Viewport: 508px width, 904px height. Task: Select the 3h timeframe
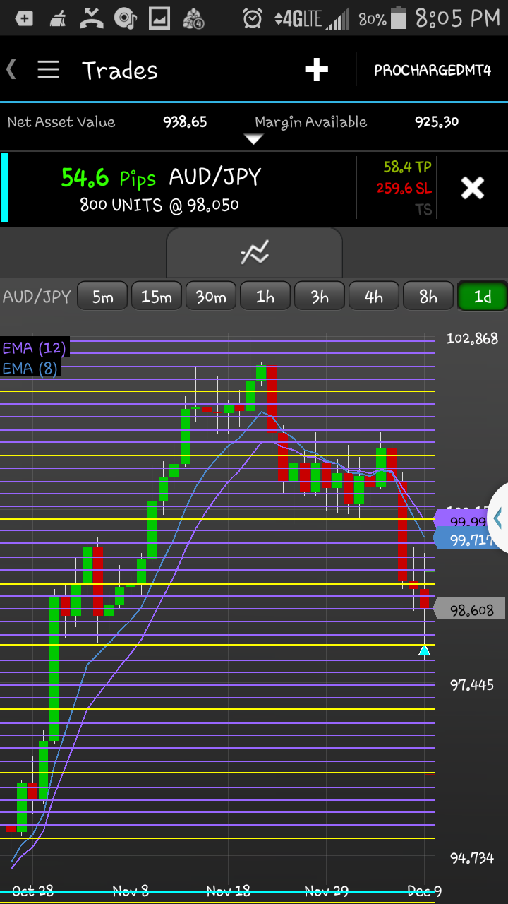pos(320,297)
